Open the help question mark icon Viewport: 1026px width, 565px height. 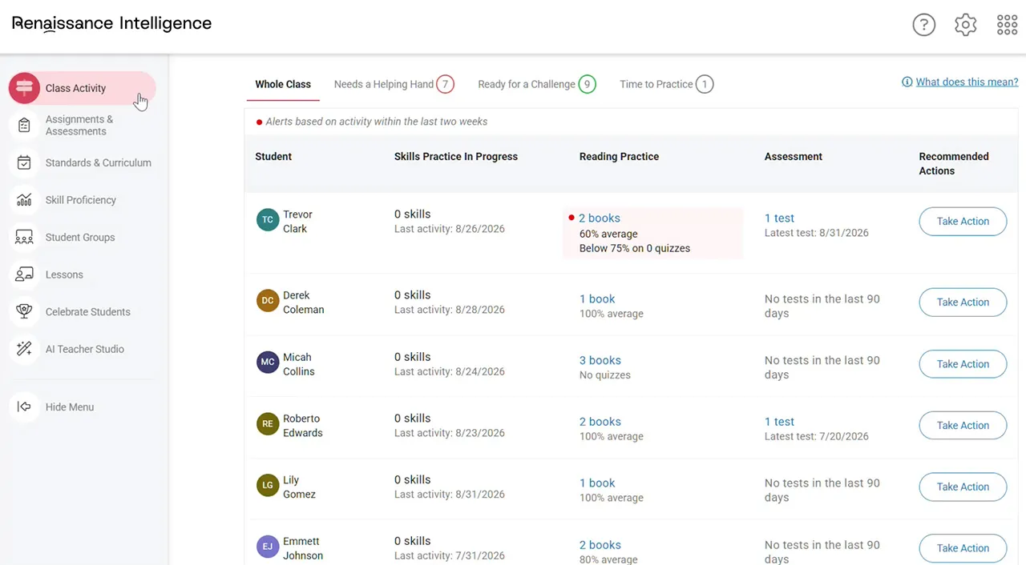coord(924,25)
